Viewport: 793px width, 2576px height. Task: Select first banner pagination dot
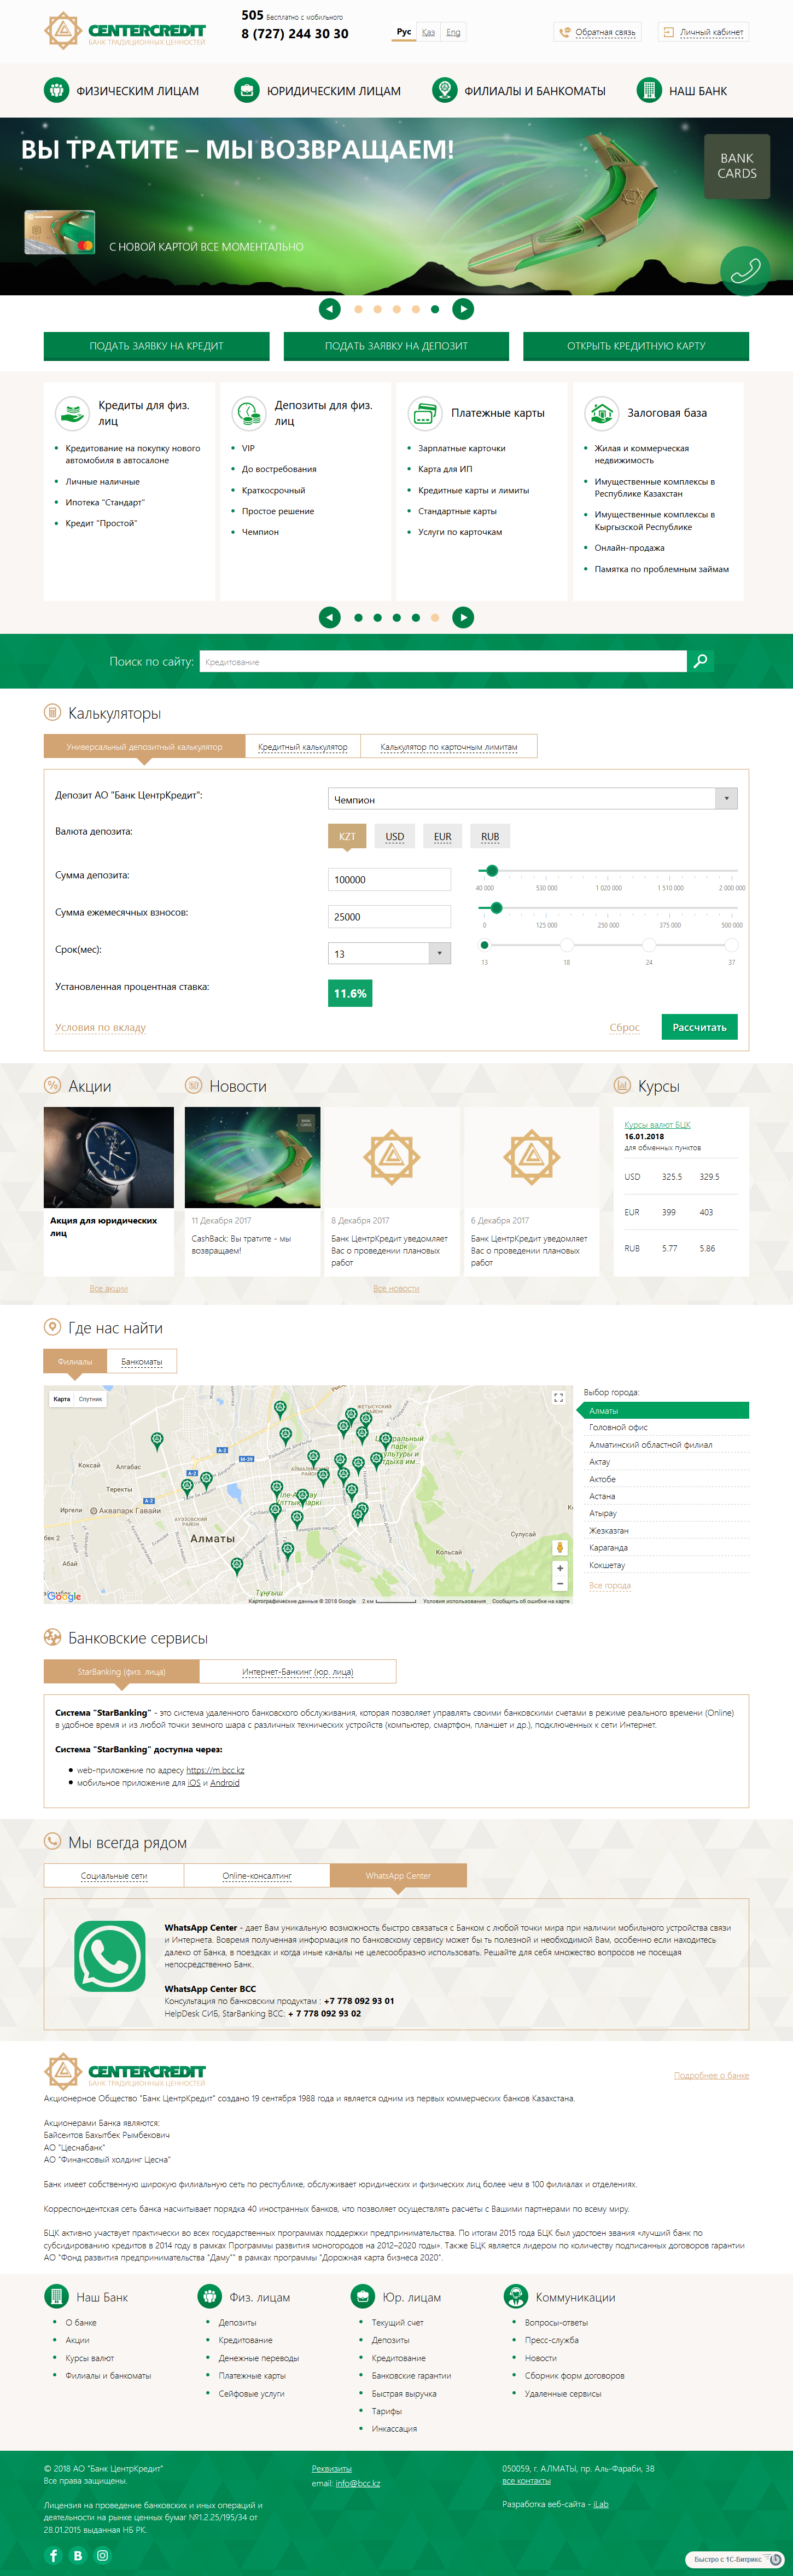[x=358, y=309]
